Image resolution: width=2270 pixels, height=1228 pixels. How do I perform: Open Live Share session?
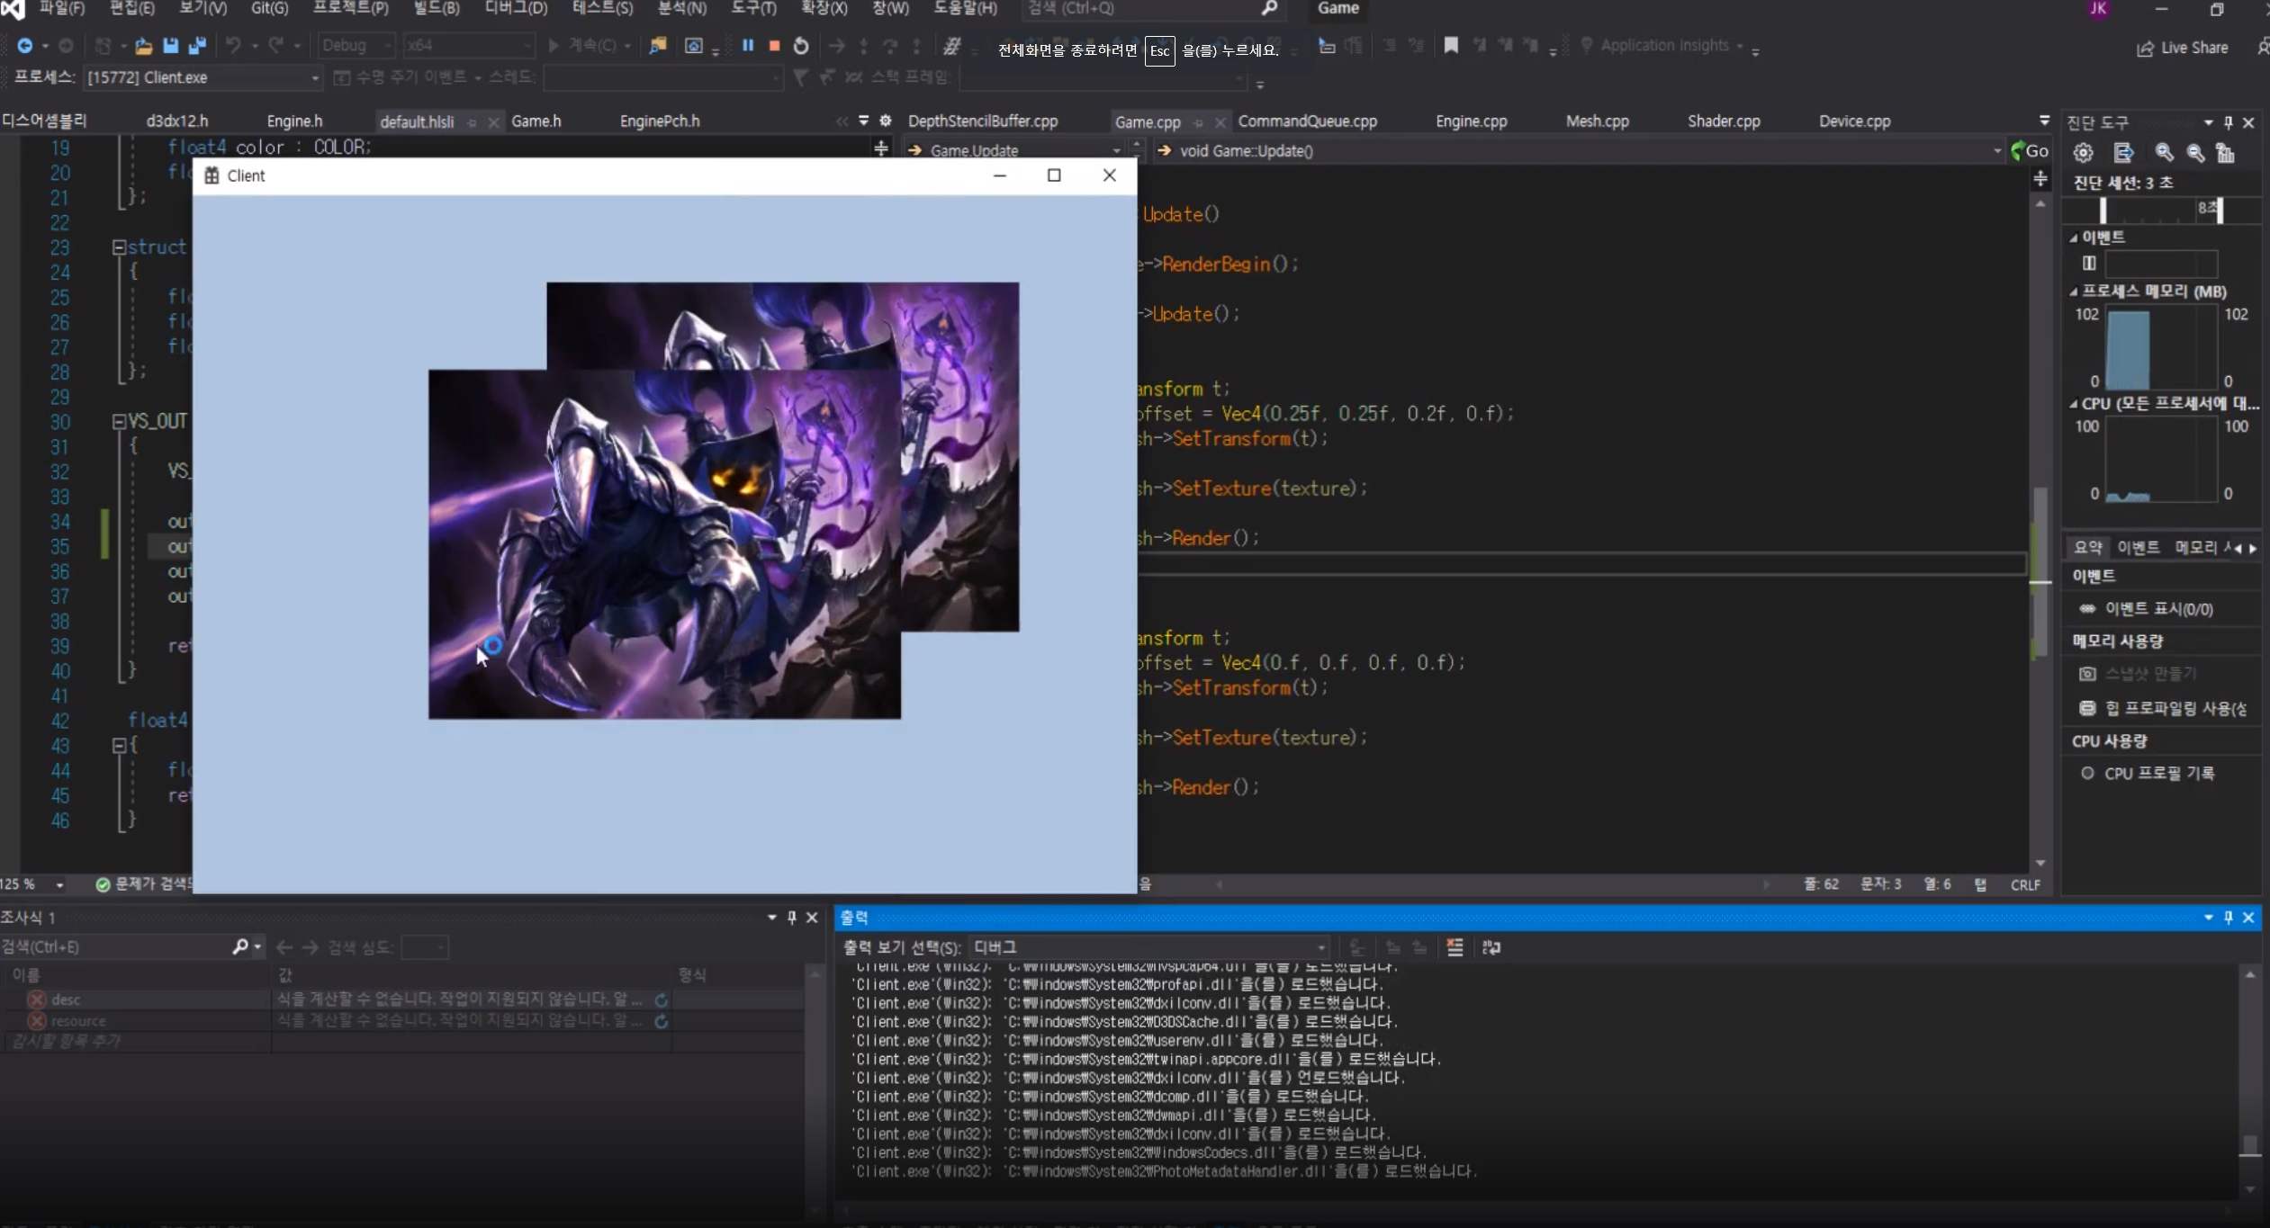click(x=2182, y=48)
